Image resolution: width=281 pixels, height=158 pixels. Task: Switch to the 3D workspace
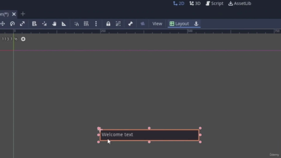tap(195, 4)
